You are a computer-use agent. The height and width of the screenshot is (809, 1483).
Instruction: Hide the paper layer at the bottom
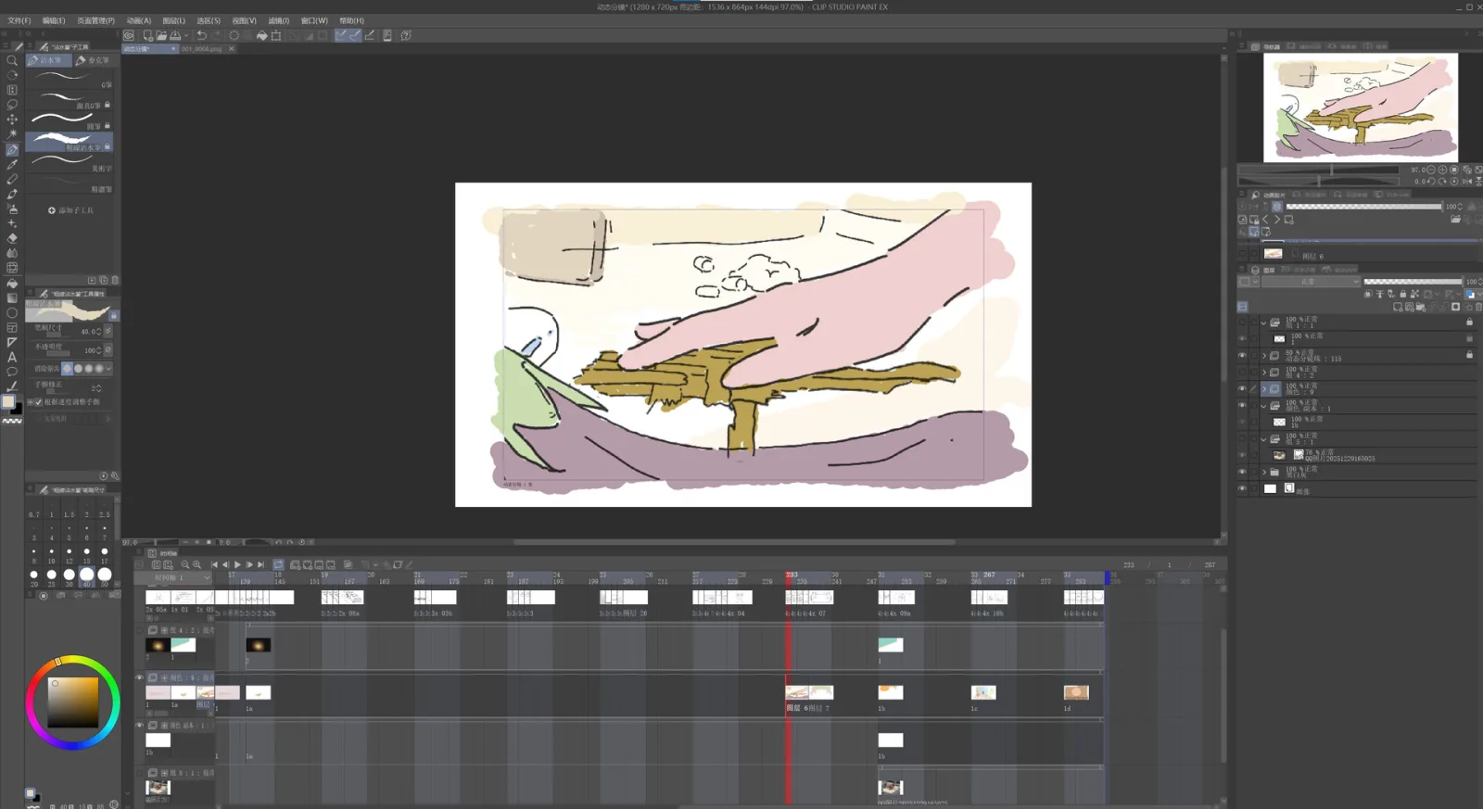coord(1242,488)
